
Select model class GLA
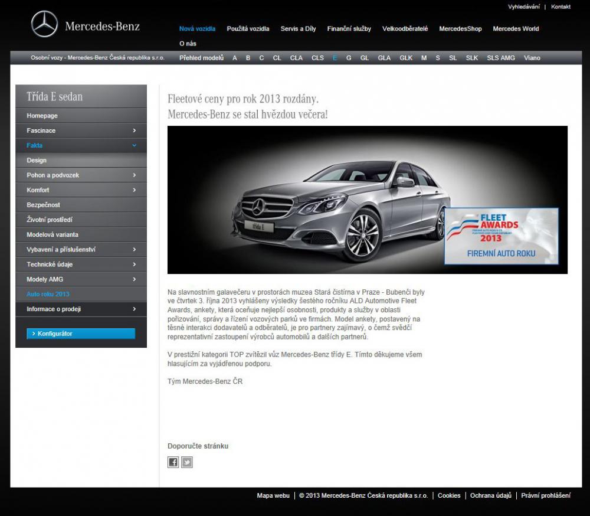[x=384, y=58]
